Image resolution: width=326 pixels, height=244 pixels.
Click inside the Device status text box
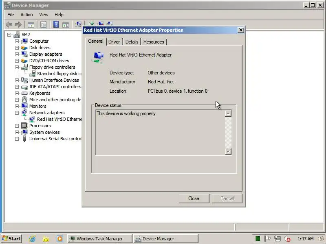[x=160, y=133]
